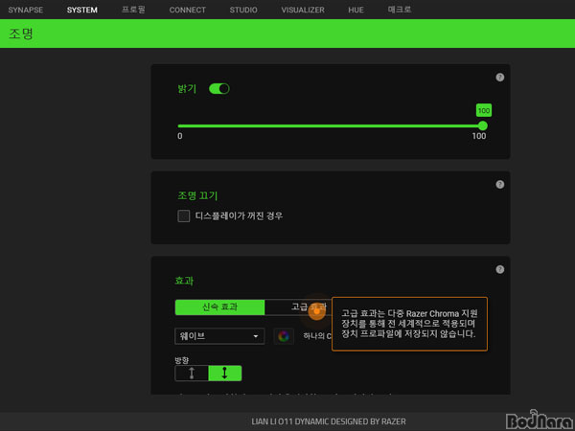Click the 100 value badge above slider
The height and width of the screenshot is (431, 575).
tap(484, 111)
